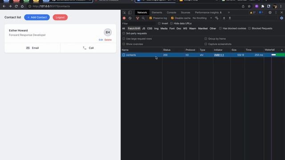
Task: Toggle Disable cache checkbox
Action: click(172, 18)
